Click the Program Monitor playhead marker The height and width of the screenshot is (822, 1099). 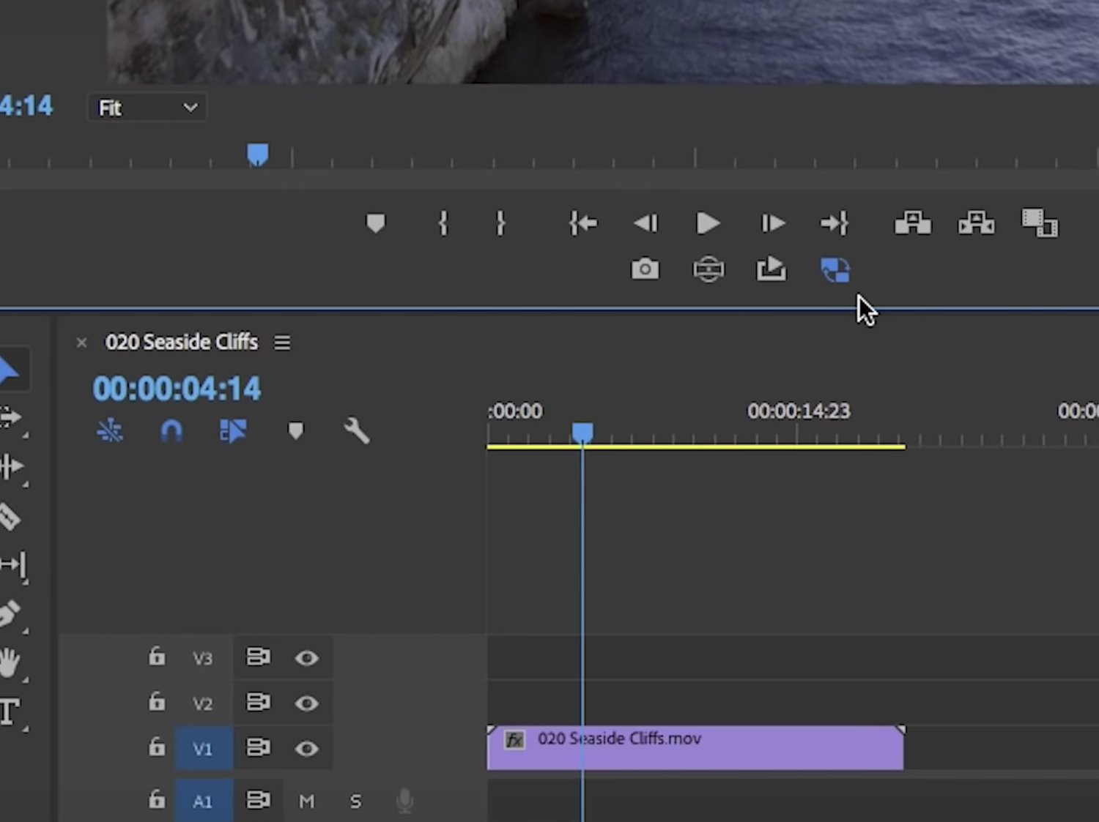tap(257, 154)
